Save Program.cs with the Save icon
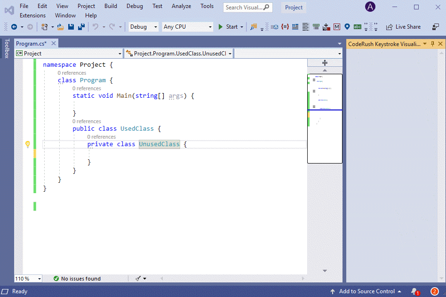Viewport: 446px width, 297px height. click(x=71, y=27)
